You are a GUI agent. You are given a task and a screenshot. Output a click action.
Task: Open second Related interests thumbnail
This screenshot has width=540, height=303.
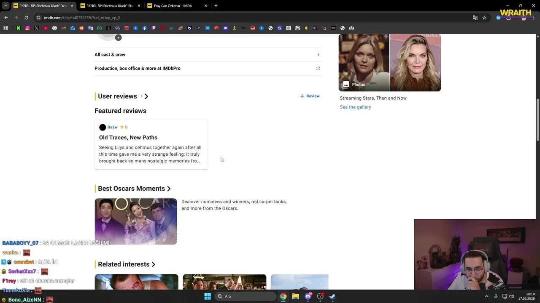click(224, 282)
